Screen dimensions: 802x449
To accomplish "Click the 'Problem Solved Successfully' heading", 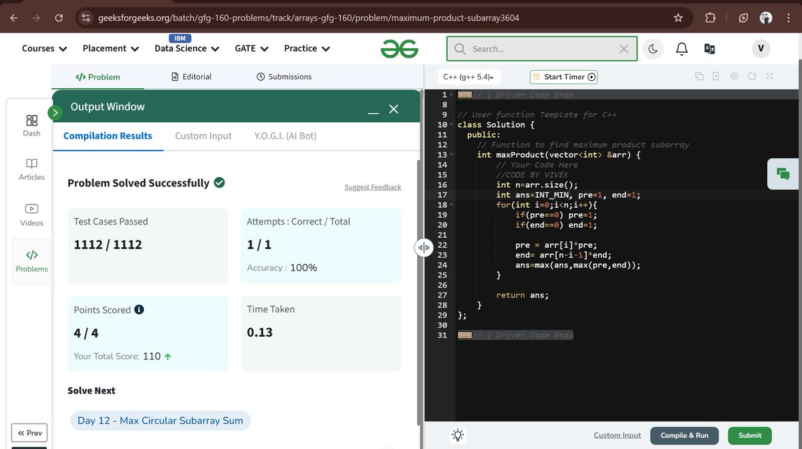I will point(138,183).
